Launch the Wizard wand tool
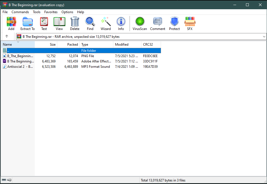Screen dimensions: 267x184 click(x=105, y=24)
